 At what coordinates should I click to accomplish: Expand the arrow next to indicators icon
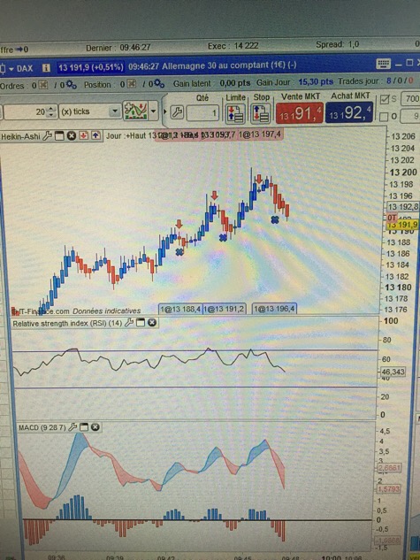pos(154,111)
